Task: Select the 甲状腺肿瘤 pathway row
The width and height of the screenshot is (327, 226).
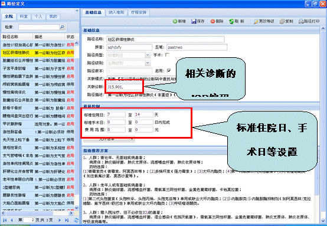Action: click(x=38, y=124)
